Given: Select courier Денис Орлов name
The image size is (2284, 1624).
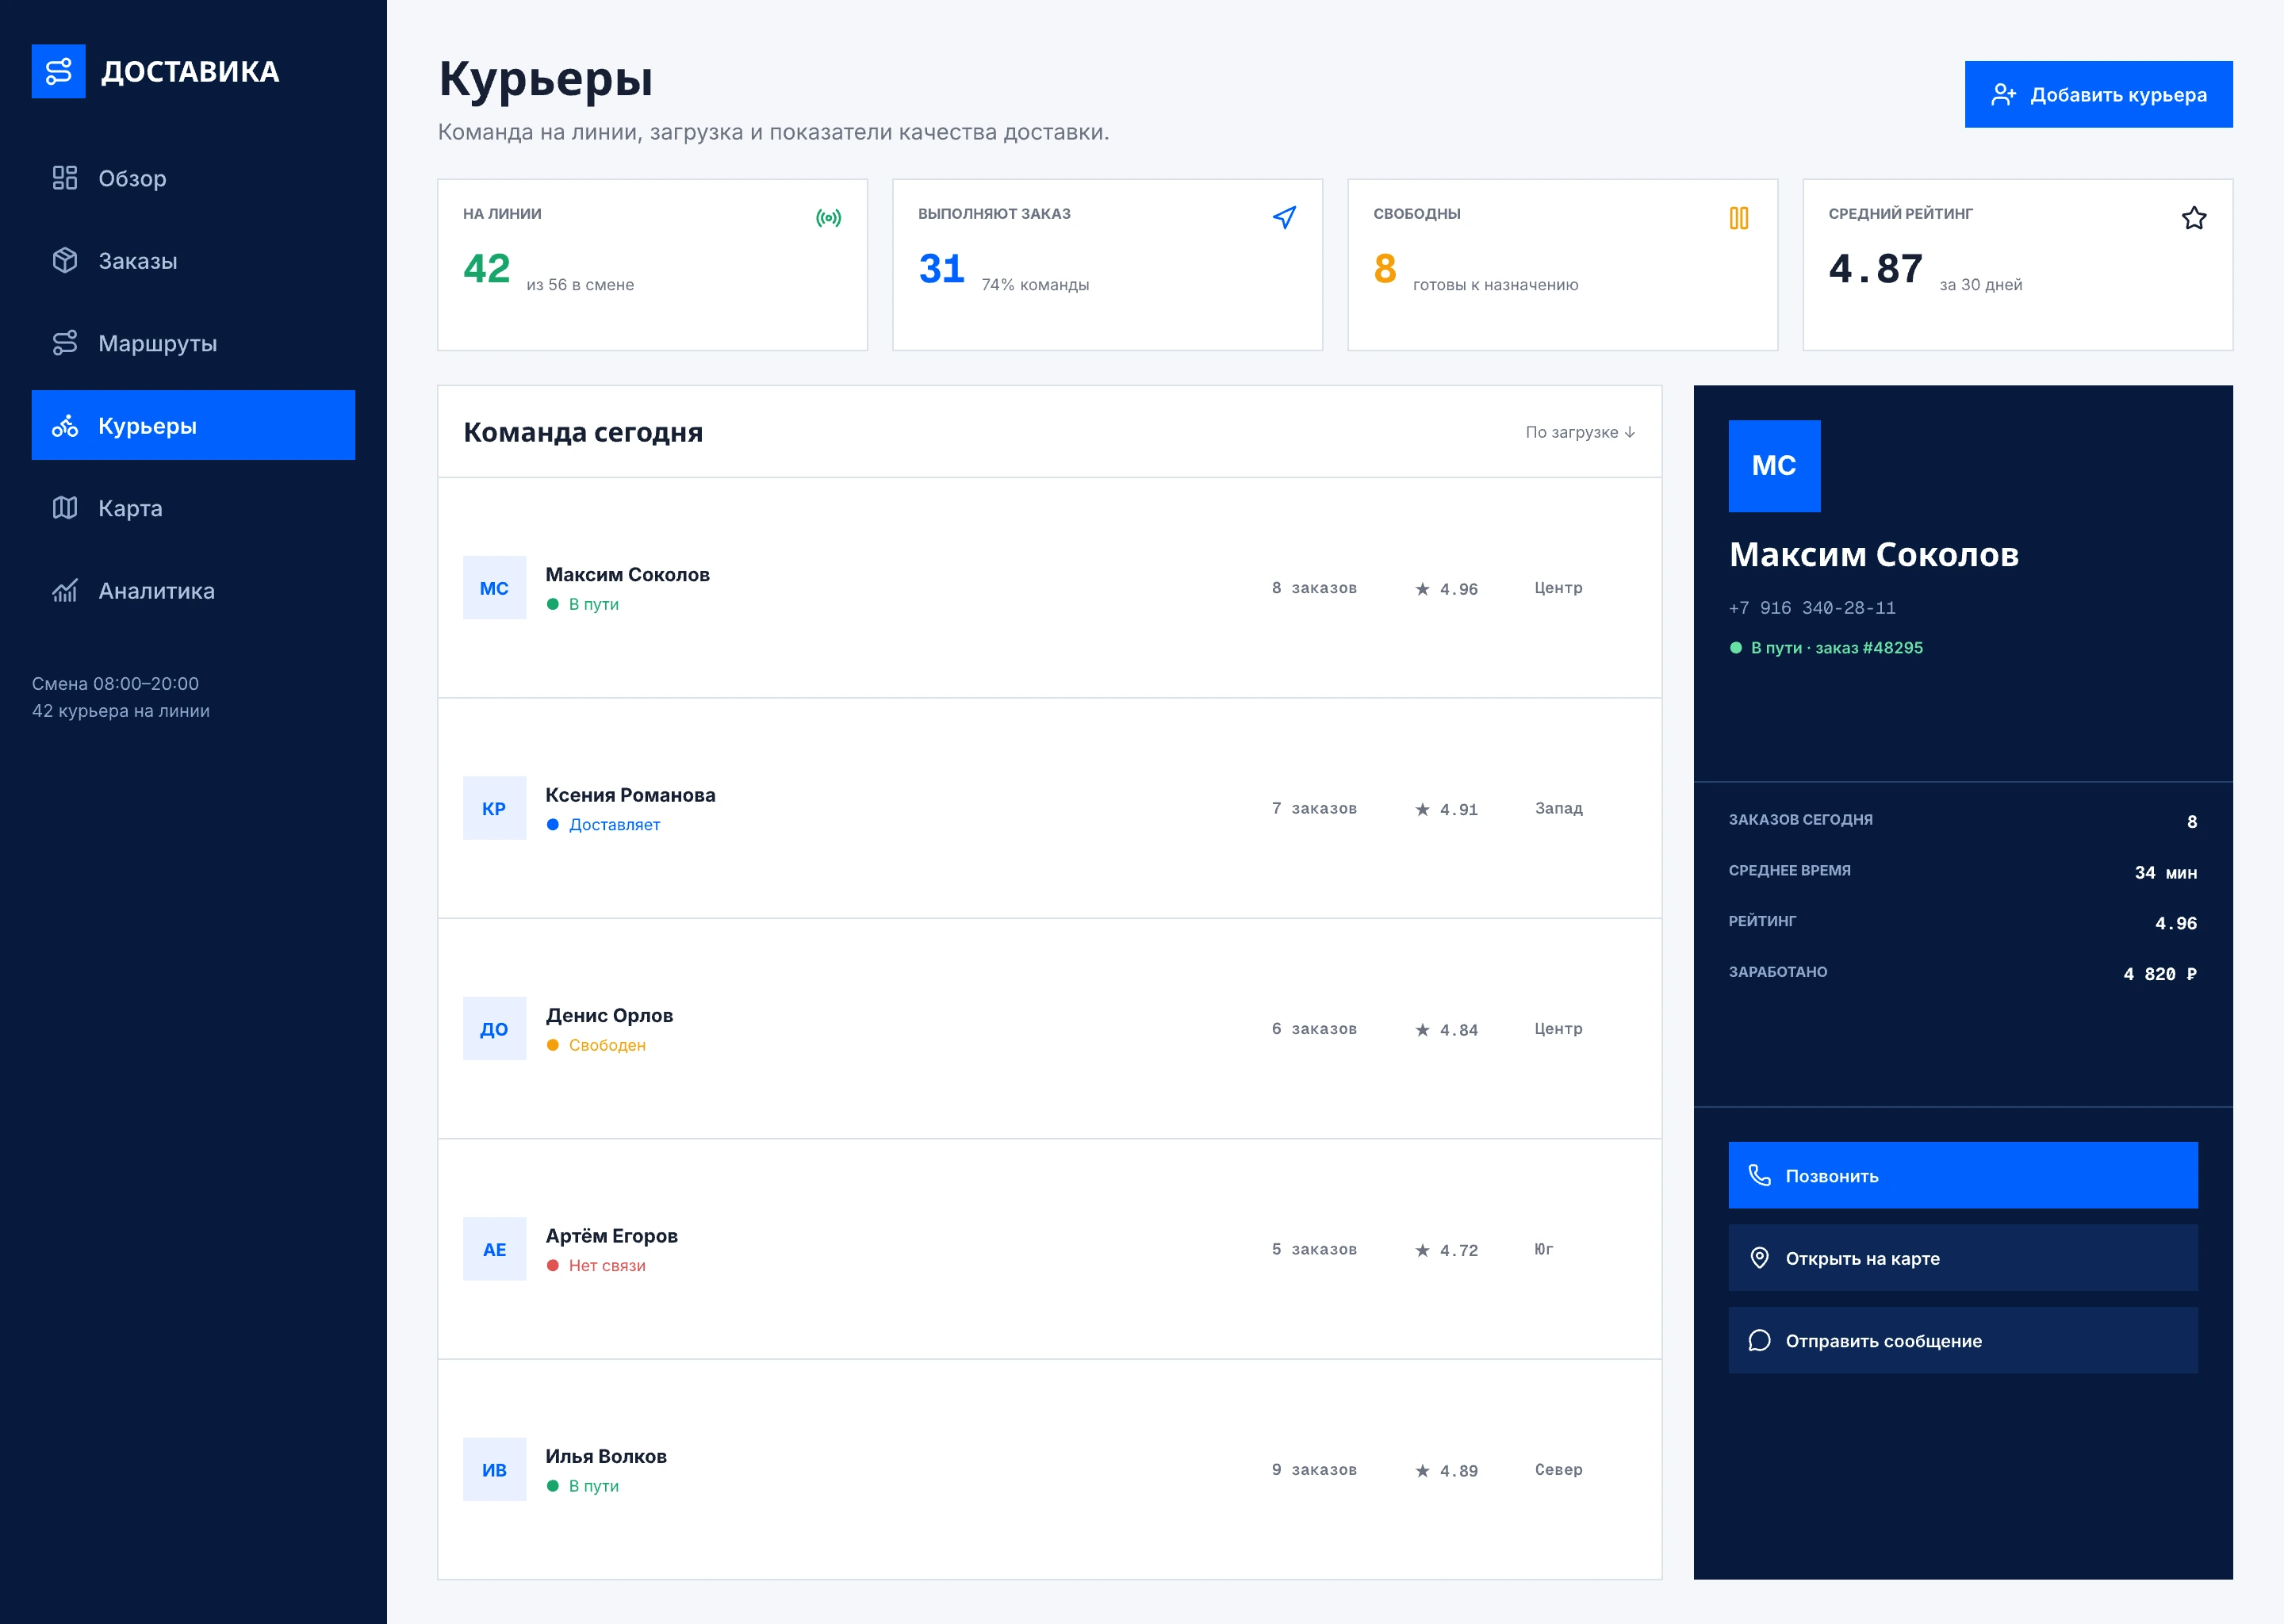Looking at the screenshot, I should (x=609, y=1015).
